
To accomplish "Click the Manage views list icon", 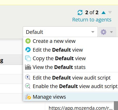I will tap(28, 97).
